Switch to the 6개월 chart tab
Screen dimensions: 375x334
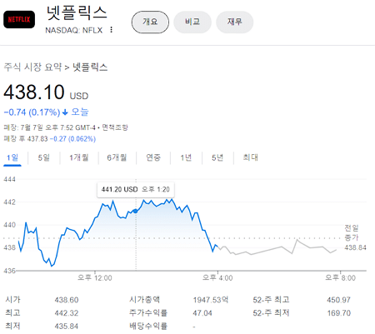[x=117, y=158]
